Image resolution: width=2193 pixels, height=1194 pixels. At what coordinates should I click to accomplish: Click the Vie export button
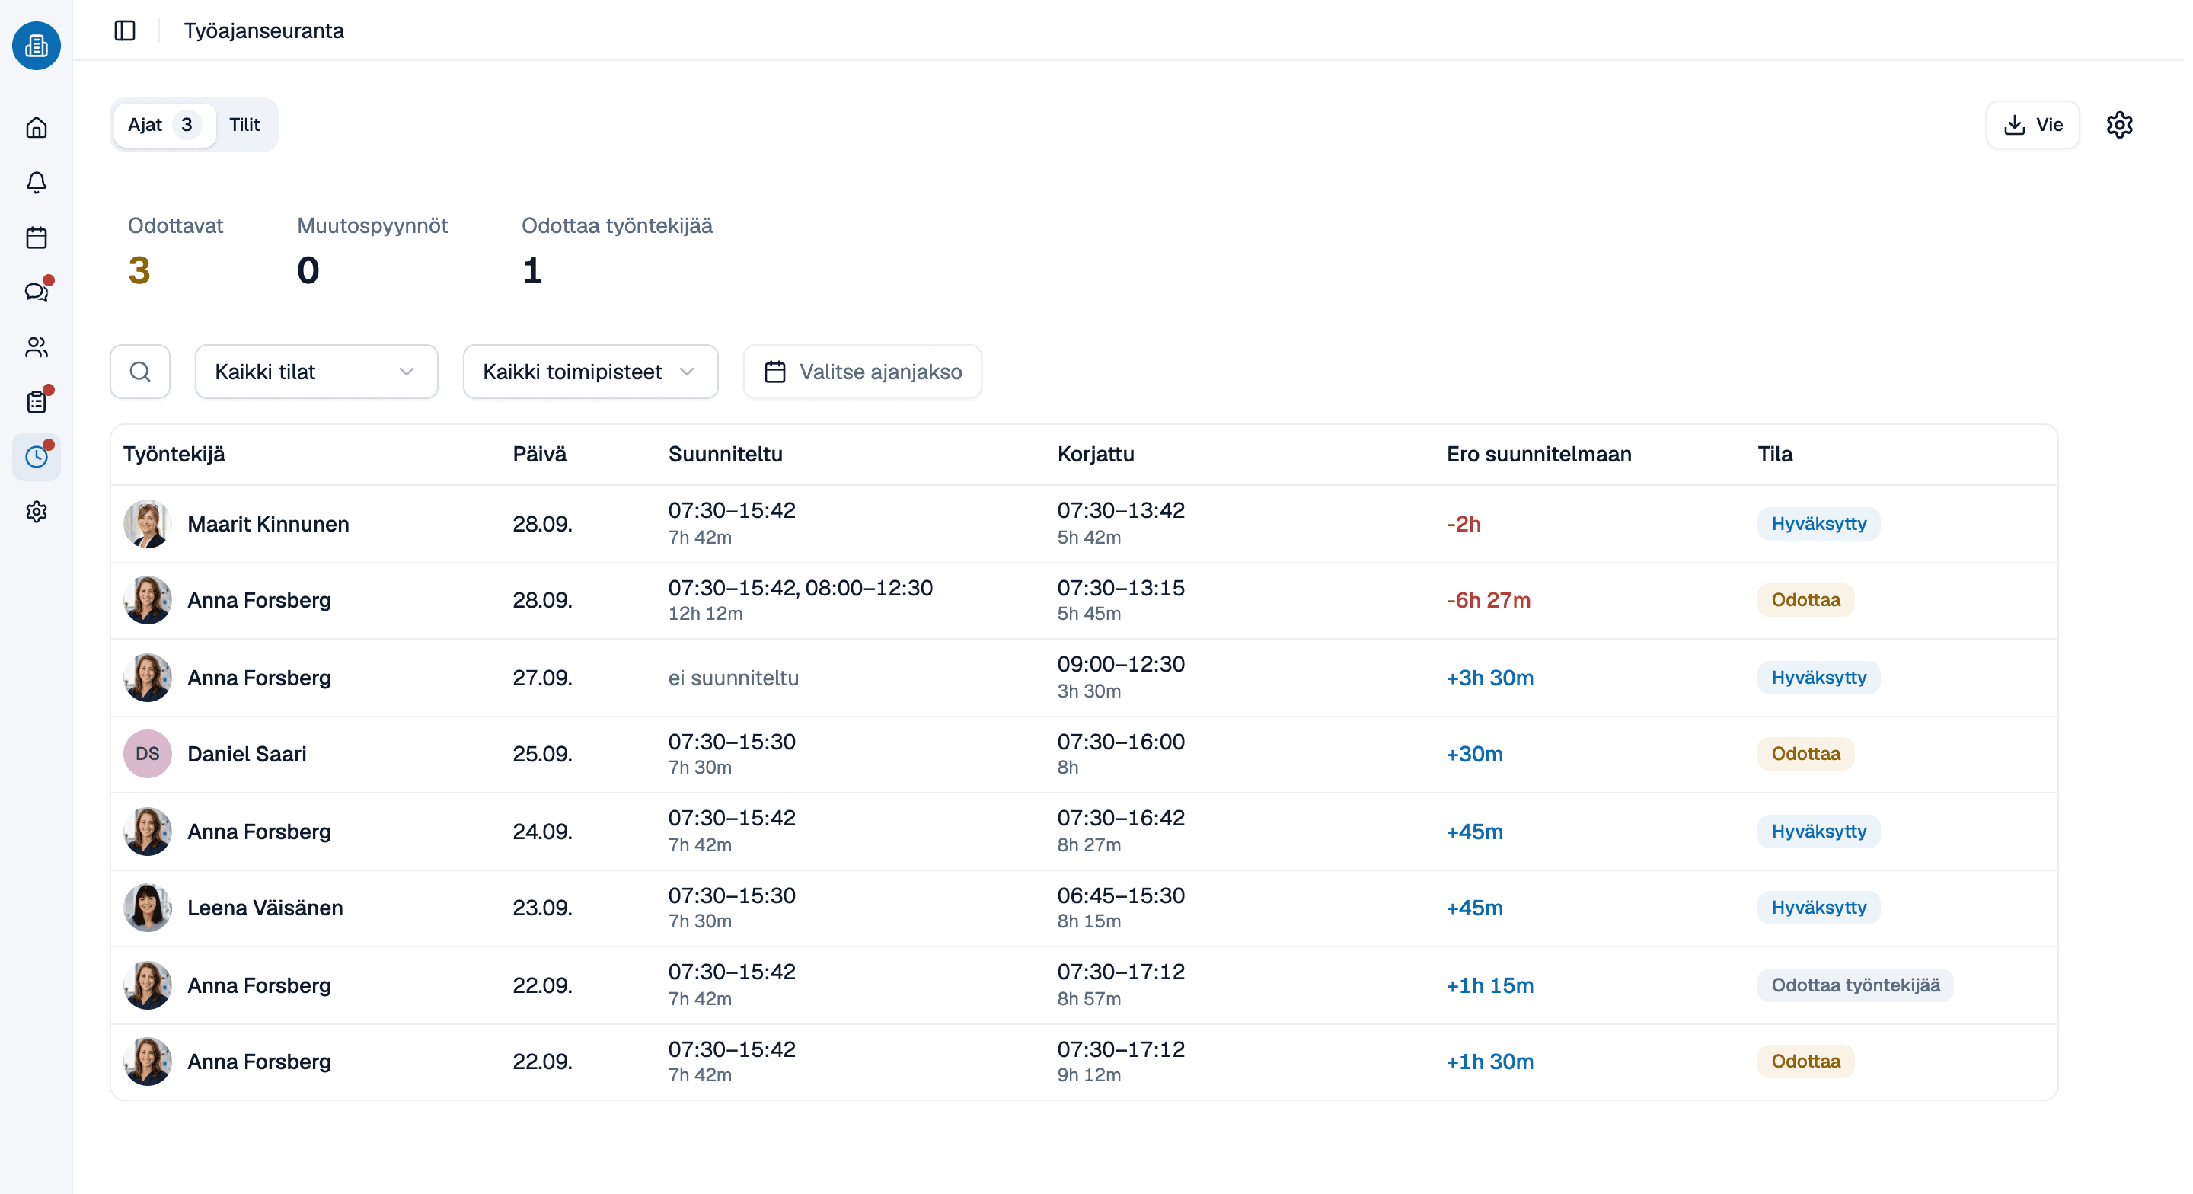(2032, 124)
